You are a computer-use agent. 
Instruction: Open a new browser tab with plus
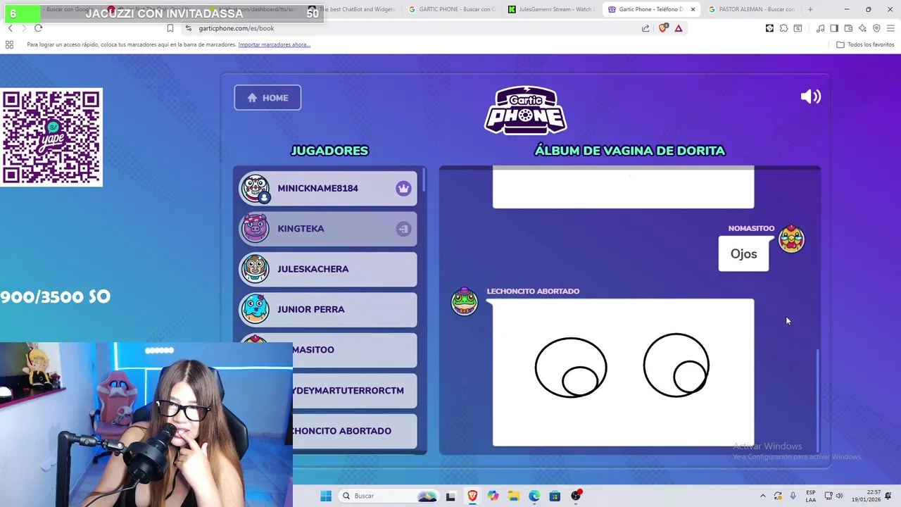(810, 9)
